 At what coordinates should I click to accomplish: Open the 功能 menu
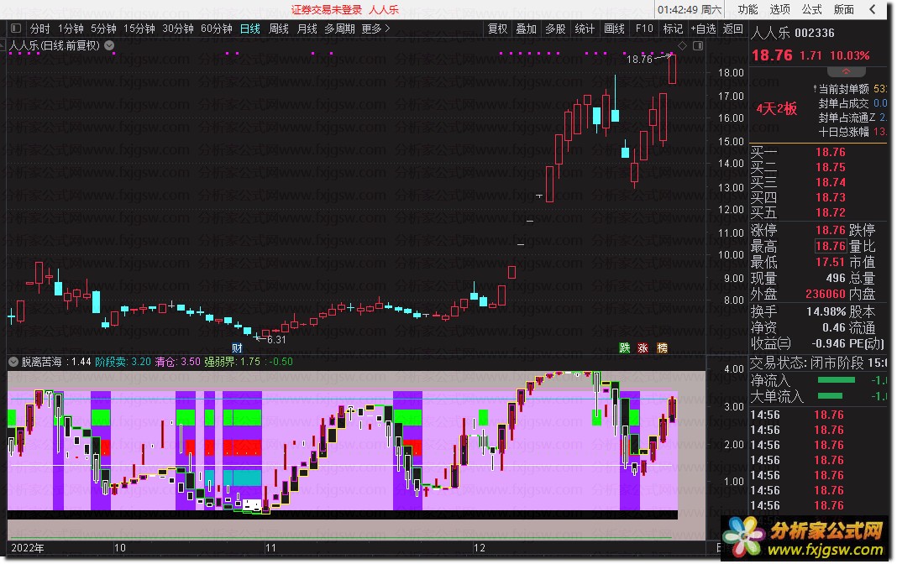[x=747, y=9]
